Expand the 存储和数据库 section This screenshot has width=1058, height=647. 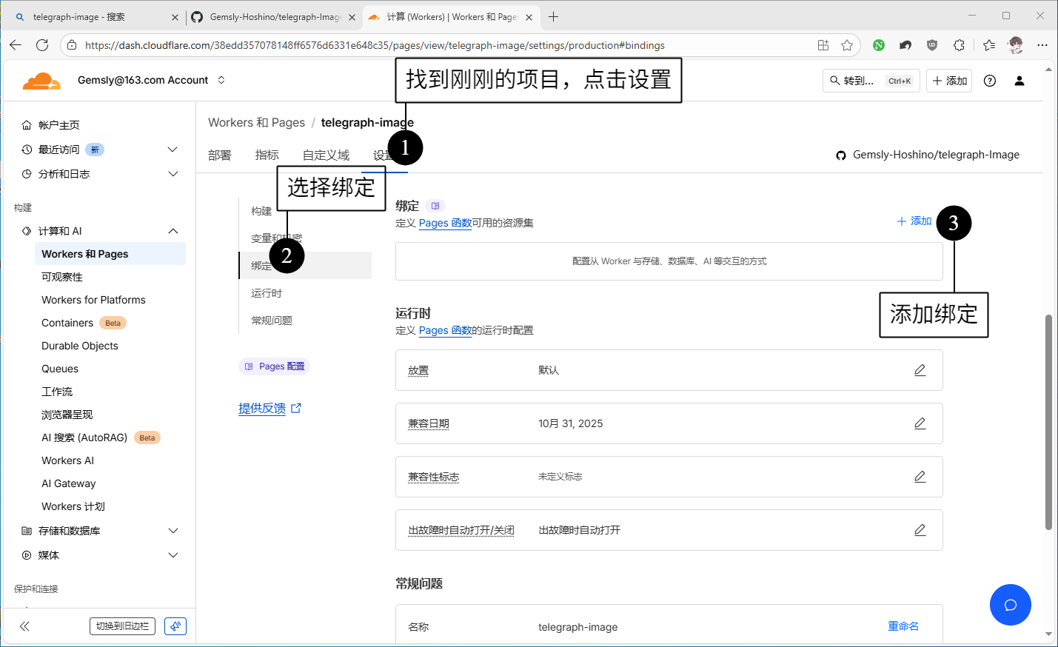tap(173, 531)
